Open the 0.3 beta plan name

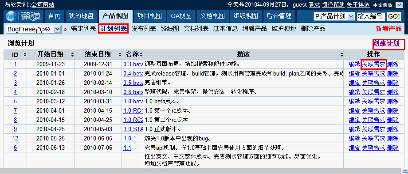click(133, 64)
